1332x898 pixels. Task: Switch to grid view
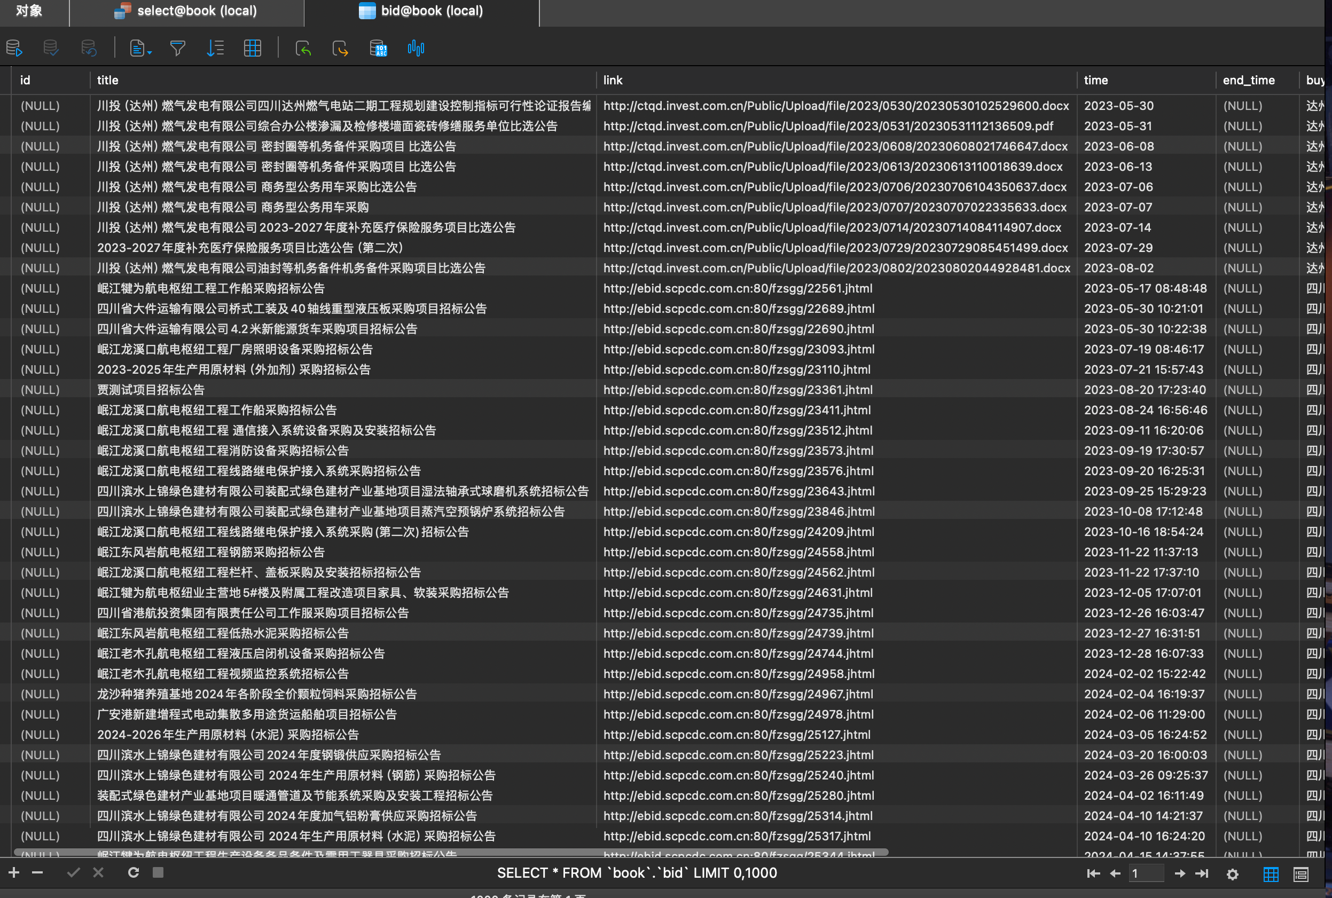1271,874
